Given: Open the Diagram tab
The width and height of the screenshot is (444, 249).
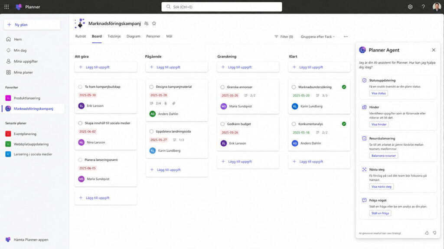Looking at the screenshot, I should [134, 36].
